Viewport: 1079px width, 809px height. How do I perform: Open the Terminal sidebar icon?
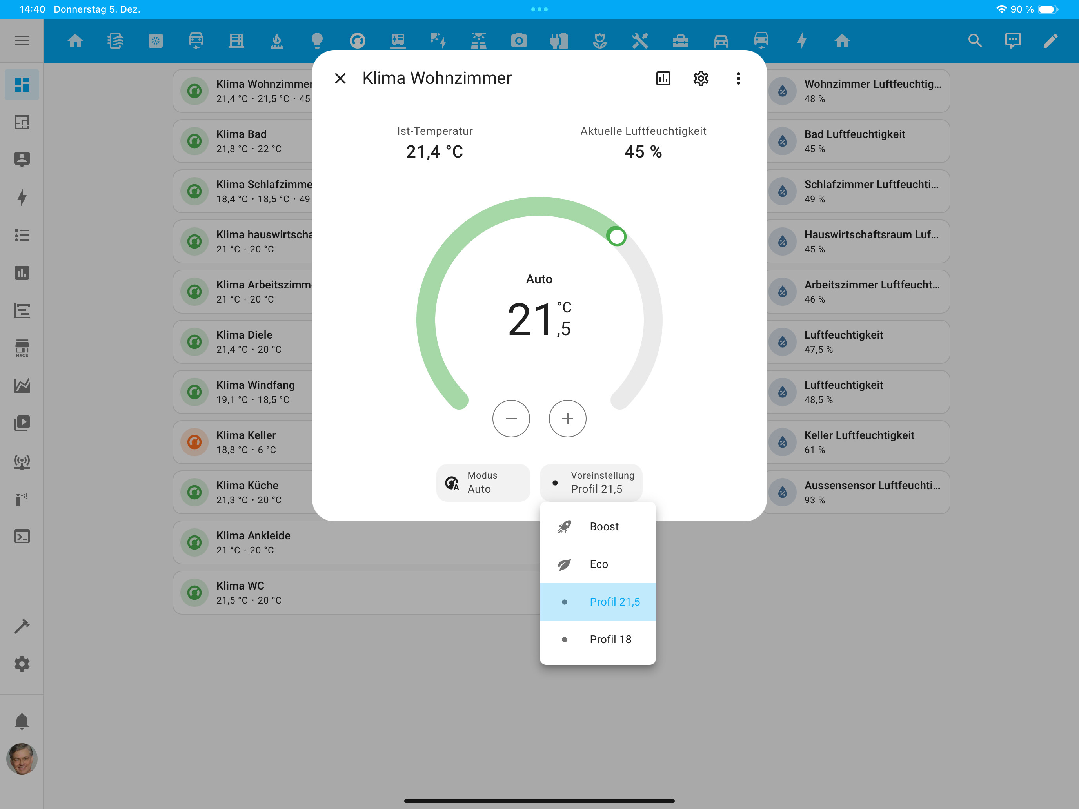point(22,537)
